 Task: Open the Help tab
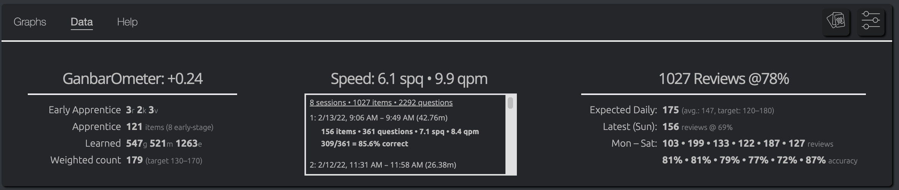127,22
